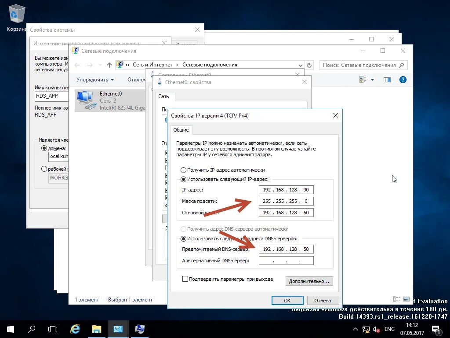Change view layout icon in Network Connections
The image size is (450, 338).
tap(363, 80)
